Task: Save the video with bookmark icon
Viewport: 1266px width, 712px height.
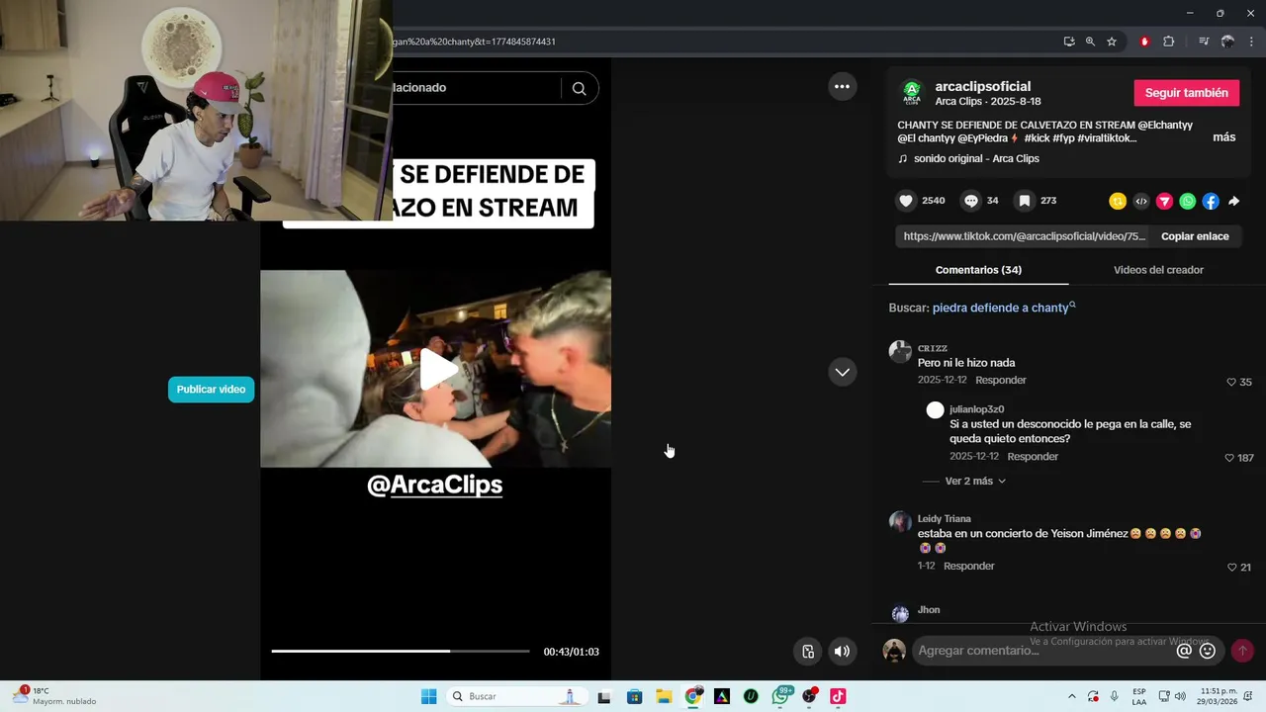Action: click(x=1025, y=201)
